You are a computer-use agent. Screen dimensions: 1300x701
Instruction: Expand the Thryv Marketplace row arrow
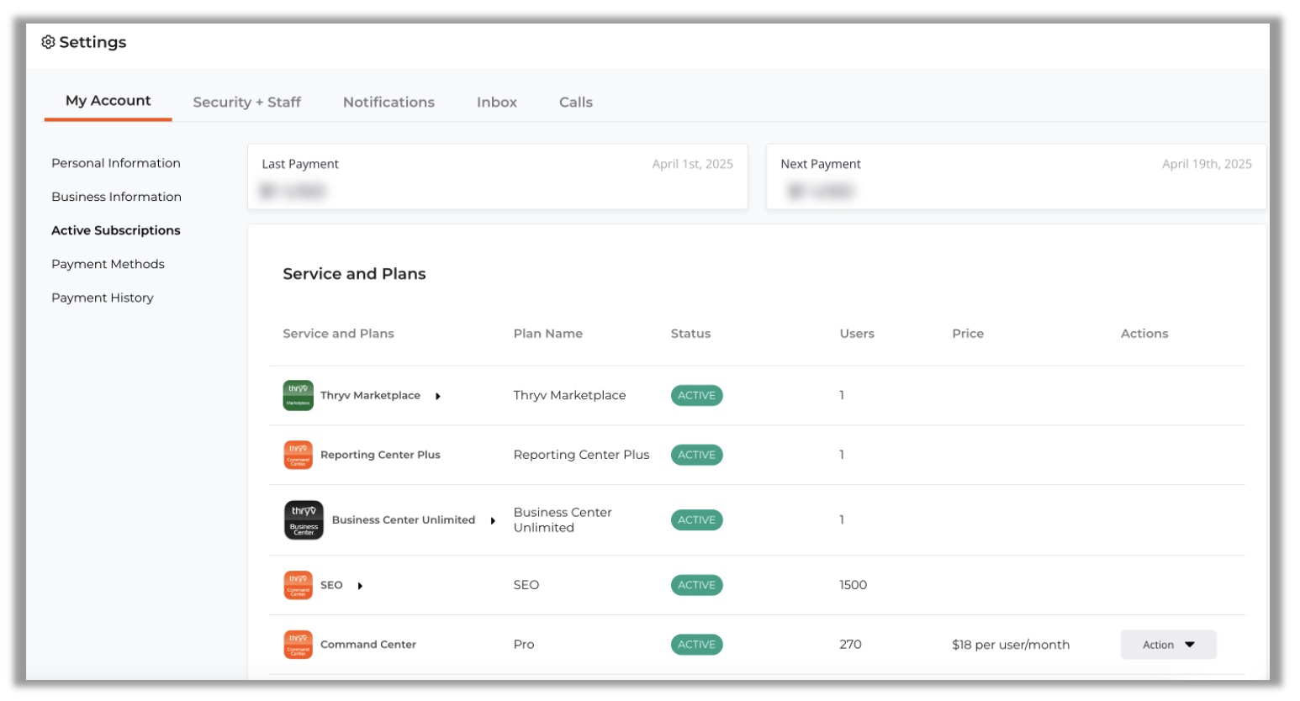pos(438,396)
